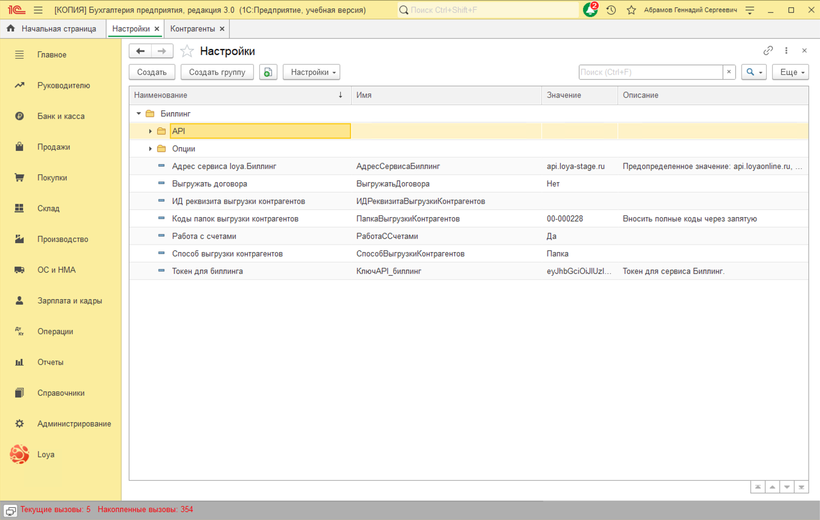Go back with the left arrow button
Image resolution: width=820 pixels, height=520 pixels.
(140, 51)
